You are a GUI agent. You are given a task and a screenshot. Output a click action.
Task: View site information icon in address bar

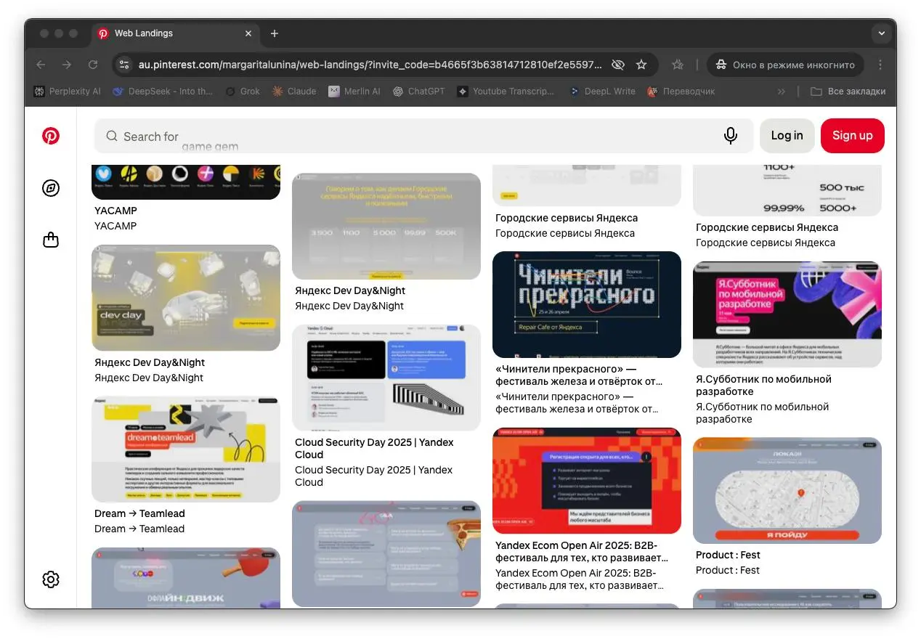click(124, 65)
